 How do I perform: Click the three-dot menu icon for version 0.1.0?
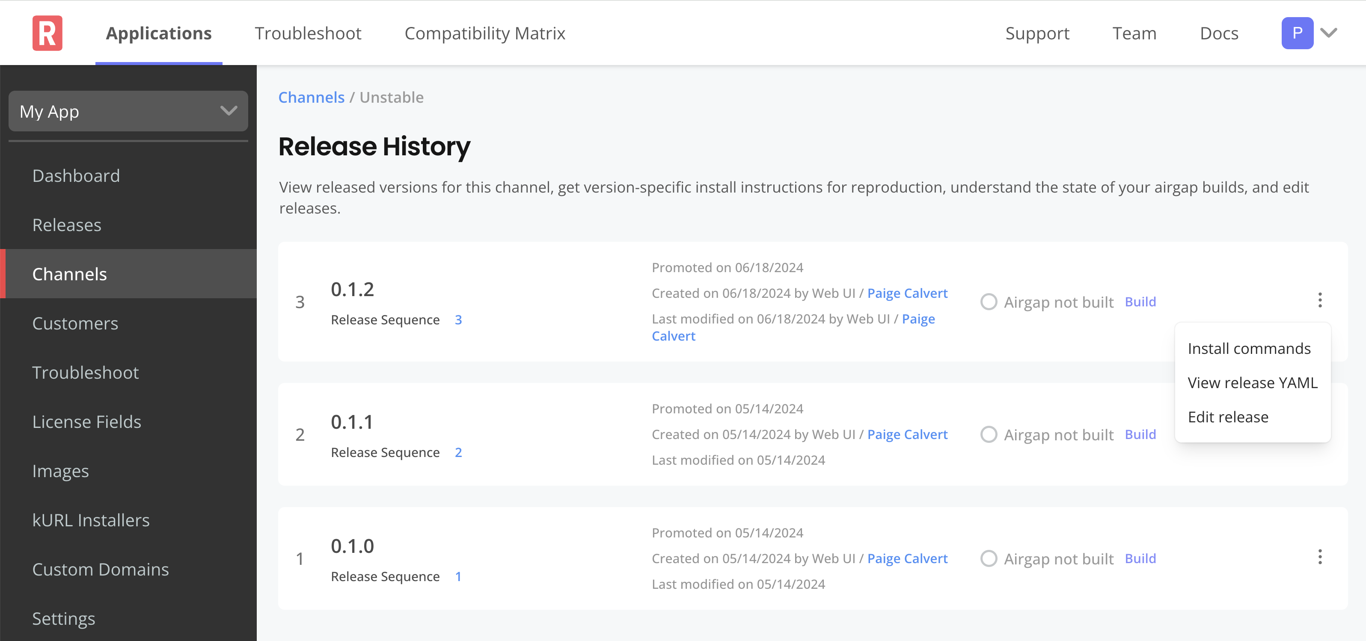[x=1320, y=558]
